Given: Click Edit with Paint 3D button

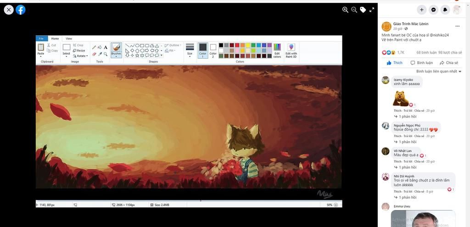Looking at the screenshot, I should [291, 50].
